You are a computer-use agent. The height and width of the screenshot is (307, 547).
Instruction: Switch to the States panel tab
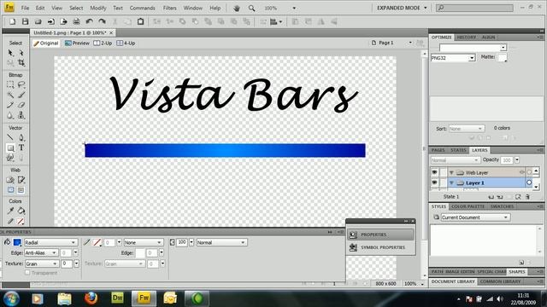click(458, 150)
